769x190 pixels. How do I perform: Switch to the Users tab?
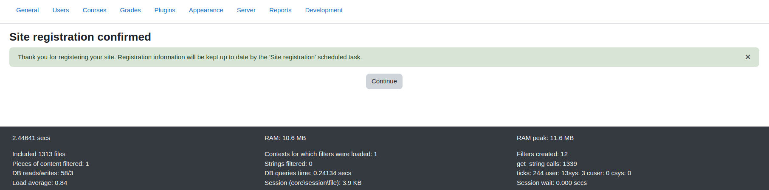61,10
